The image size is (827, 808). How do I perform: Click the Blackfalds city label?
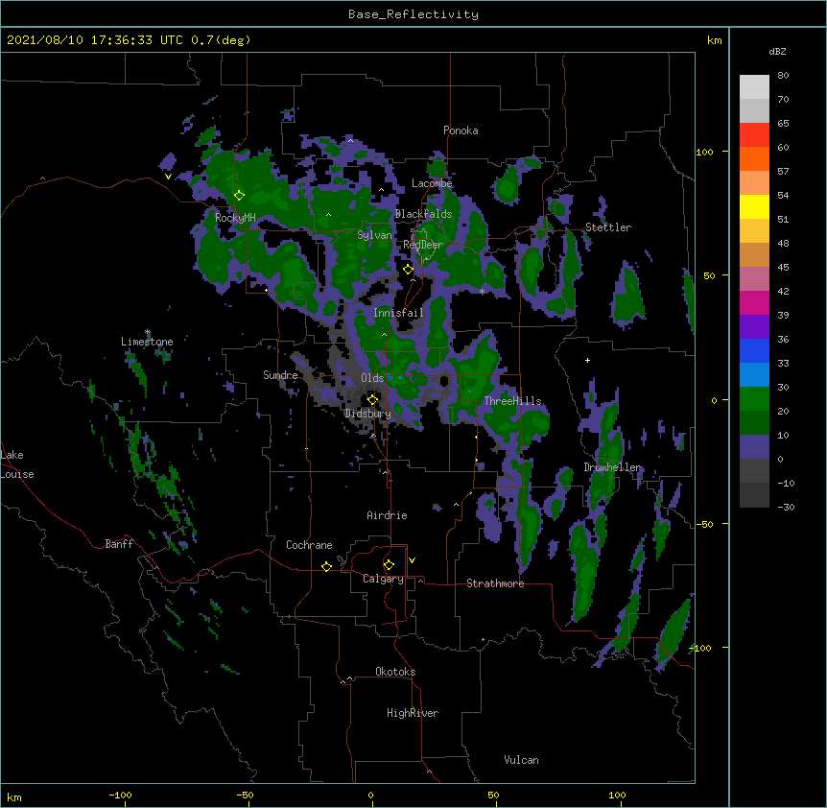423,214
